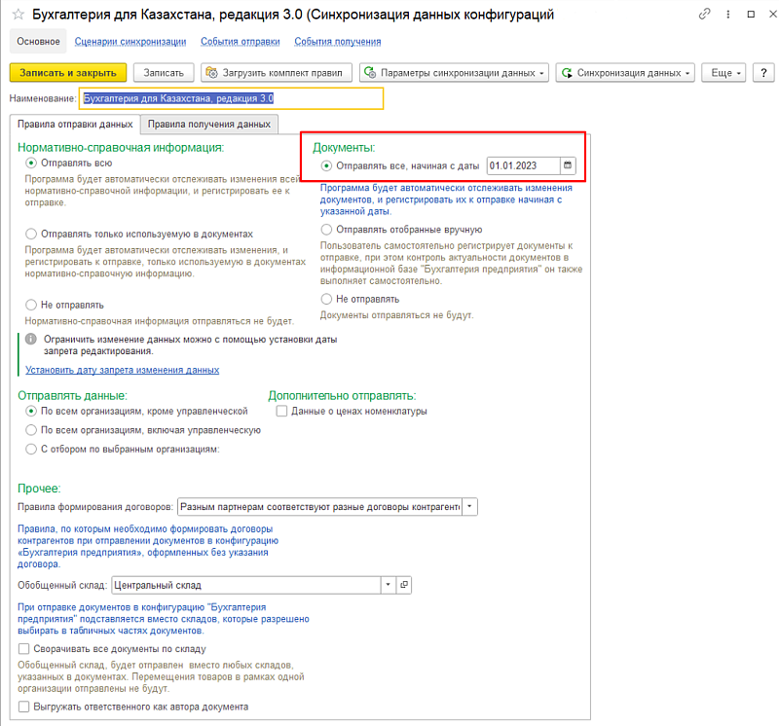Click the Записать и закрыть button
Viewport: 779px width, 726px height.
[x=68, y=73]
